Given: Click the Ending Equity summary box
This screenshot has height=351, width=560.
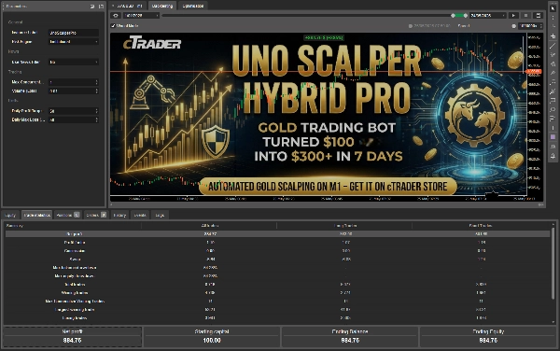Looking at the screenshot, I should click(x=488, y=336).
